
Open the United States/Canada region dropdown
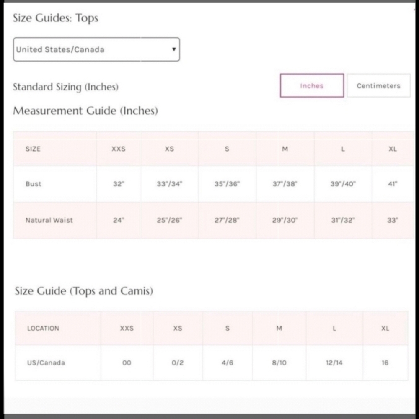[96, 49]
